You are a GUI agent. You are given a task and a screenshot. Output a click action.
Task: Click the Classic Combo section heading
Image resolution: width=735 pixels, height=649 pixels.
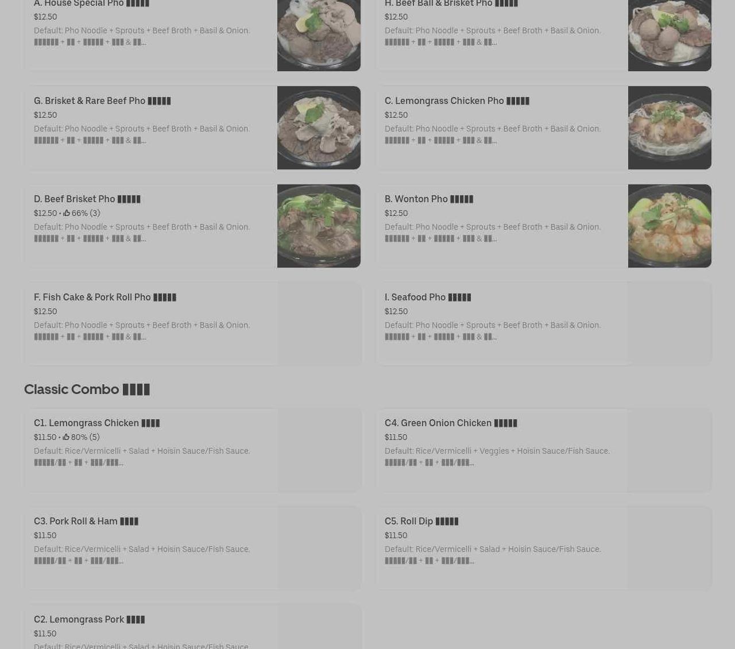(87, 389)
